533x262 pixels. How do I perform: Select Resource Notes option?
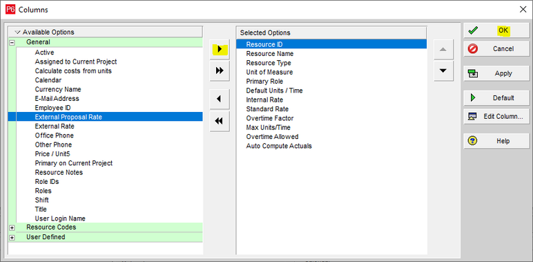(59, 172)
